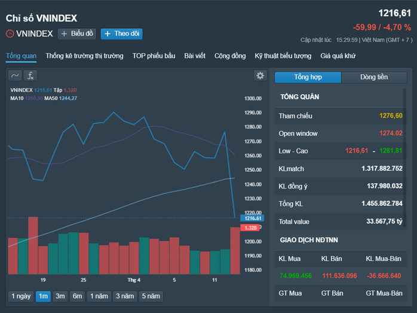Click the MA50 legend value 1244,27

click(x=68, y=98)
